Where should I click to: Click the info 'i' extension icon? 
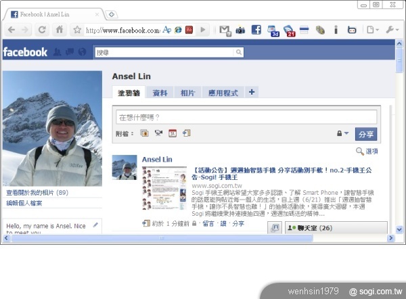click(336, 30)
